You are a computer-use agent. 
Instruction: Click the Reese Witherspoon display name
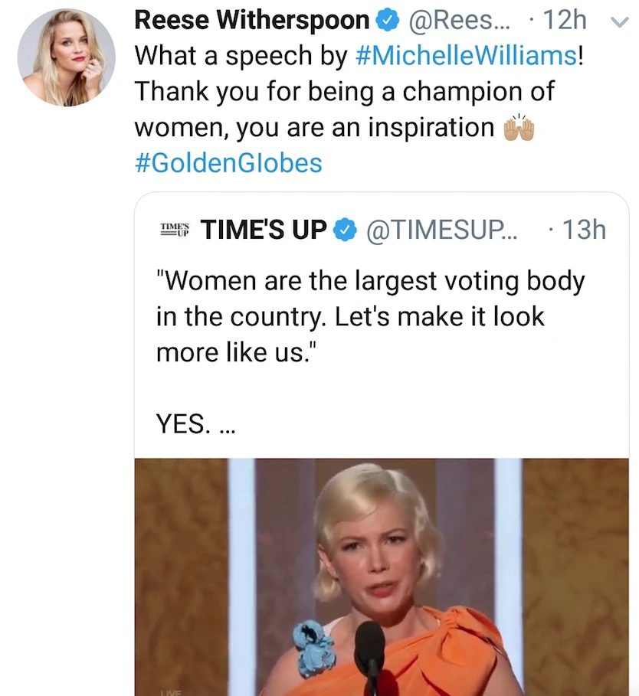[x=251, y=21]
